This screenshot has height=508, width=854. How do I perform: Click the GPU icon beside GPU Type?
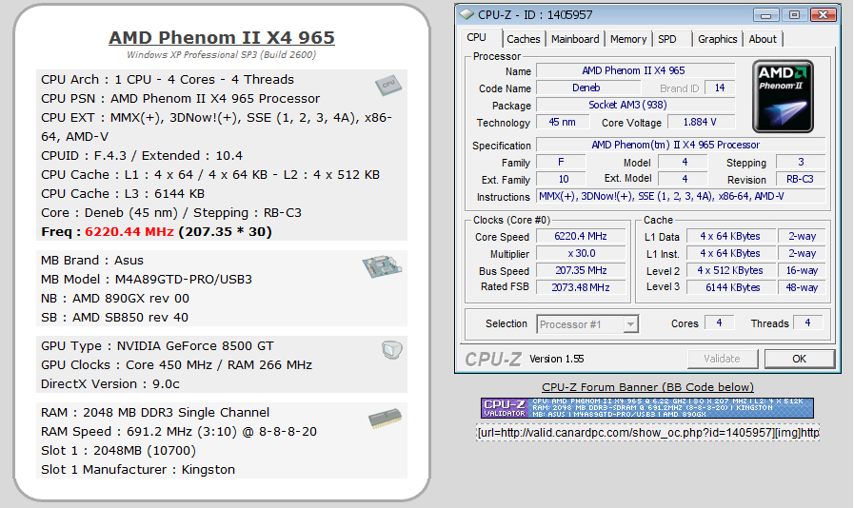tap(391, 349)
